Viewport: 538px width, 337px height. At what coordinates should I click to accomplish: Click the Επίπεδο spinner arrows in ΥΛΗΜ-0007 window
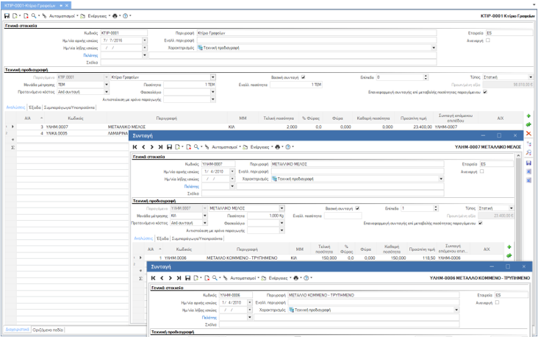coord(436,208)
